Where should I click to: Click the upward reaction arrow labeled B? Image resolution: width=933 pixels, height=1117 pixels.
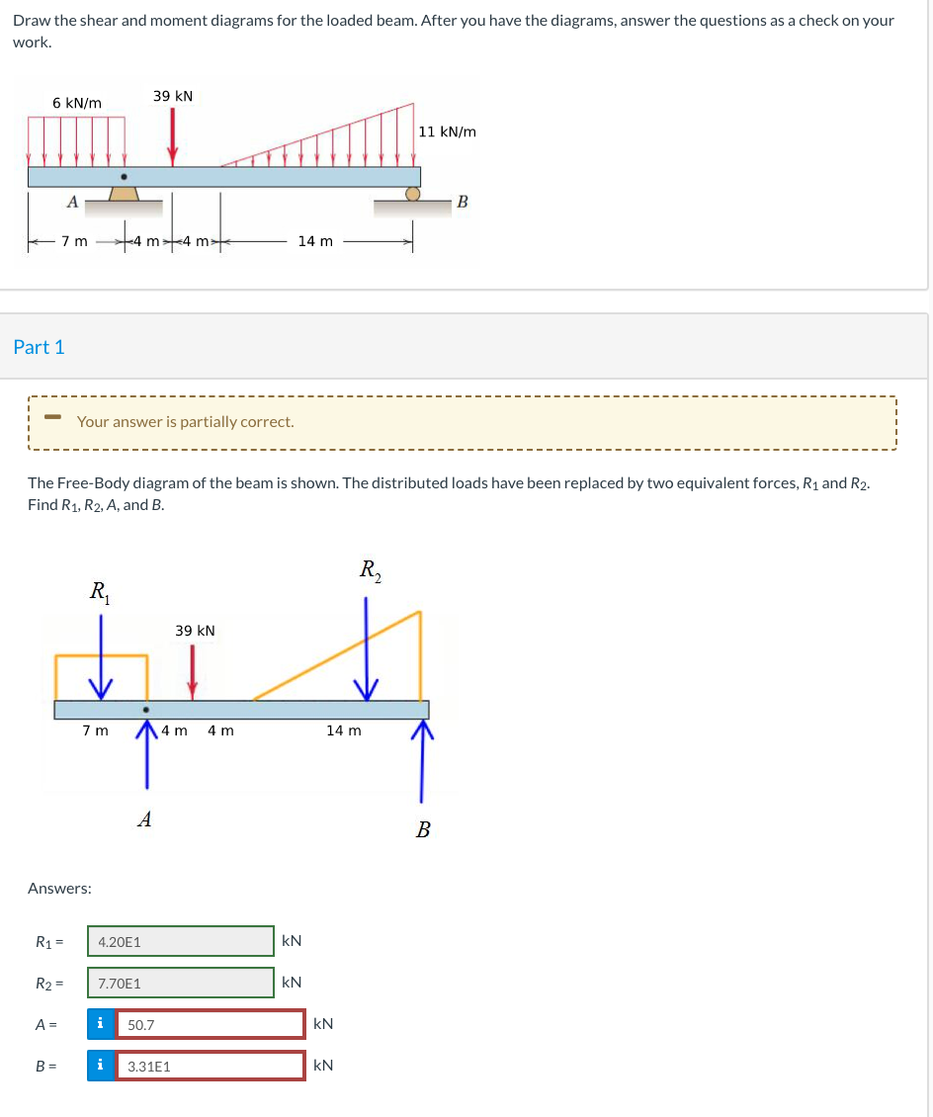point(422,761)
